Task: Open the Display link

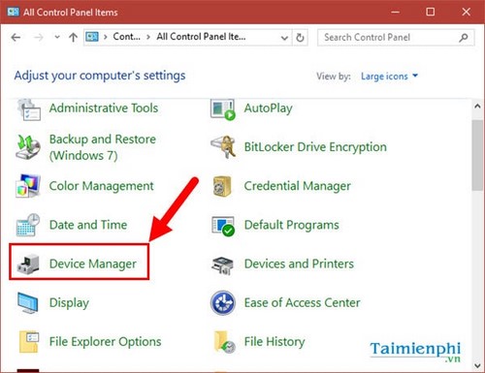Action: pos(69,303)
